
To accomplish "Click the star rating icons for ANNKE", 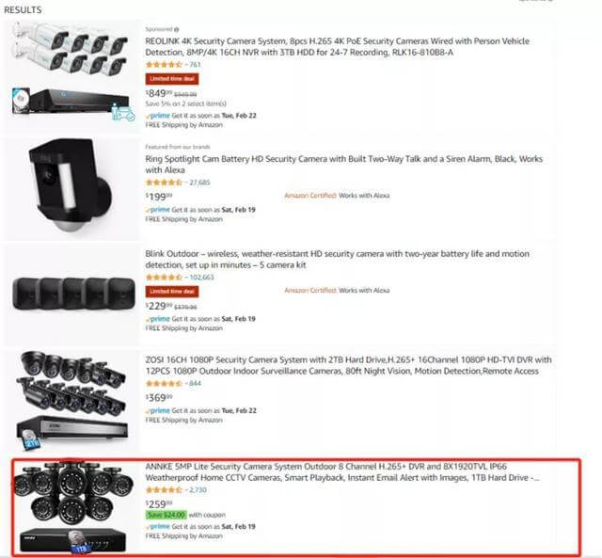I will coord(164,490).
